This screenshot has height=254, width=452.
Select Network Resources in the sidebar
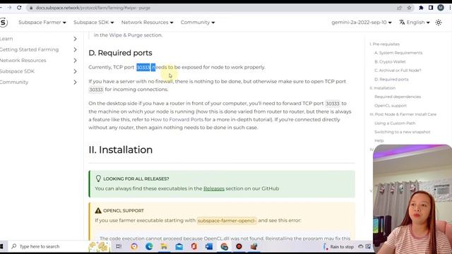[23, 61]
